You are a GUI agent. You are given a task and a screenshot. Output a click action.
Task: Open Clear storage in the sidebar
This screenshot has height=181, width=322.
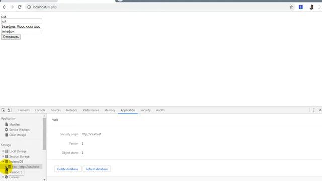pyautogui.click(x=18, y=135)
